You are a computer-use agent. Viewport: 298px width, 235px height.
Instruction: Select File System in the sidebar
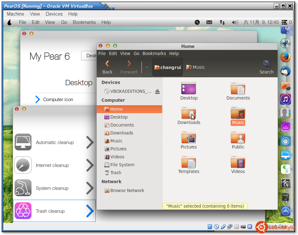(122, 165)
